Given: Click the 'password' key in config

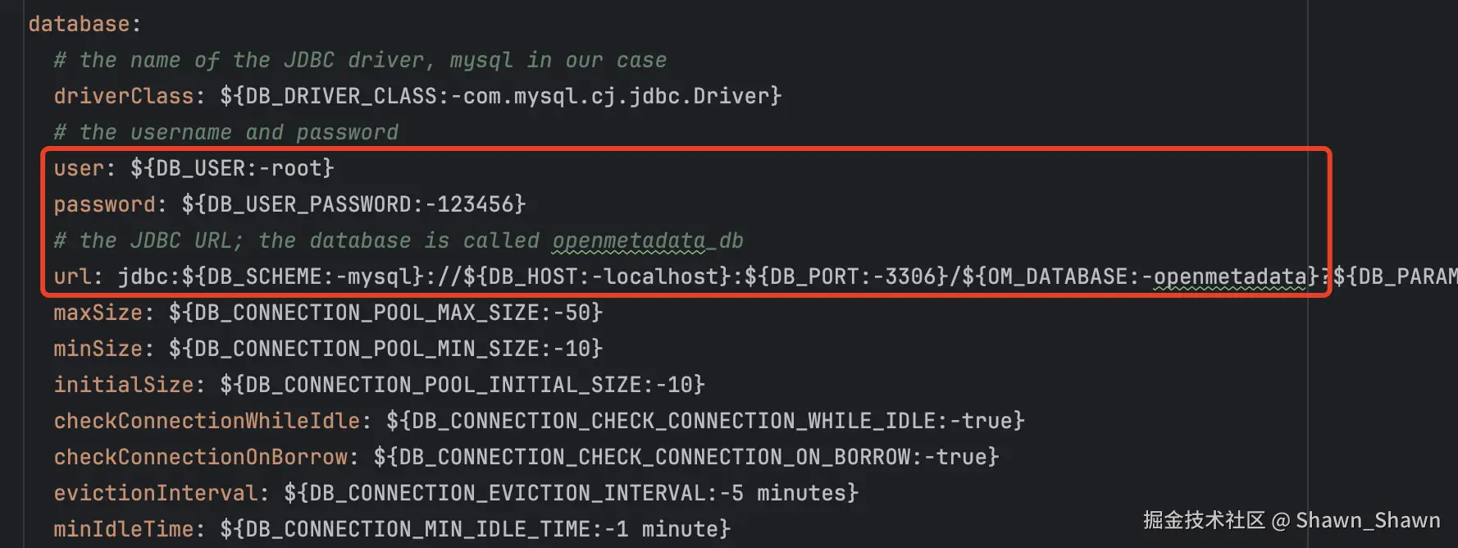Looking at the screenshot, I should coord(104,204).
